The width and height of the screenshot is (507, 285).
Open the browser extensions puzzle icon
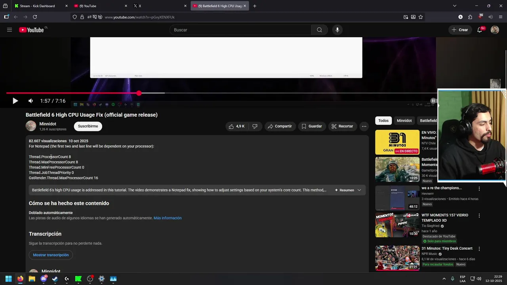click(470, 17)
